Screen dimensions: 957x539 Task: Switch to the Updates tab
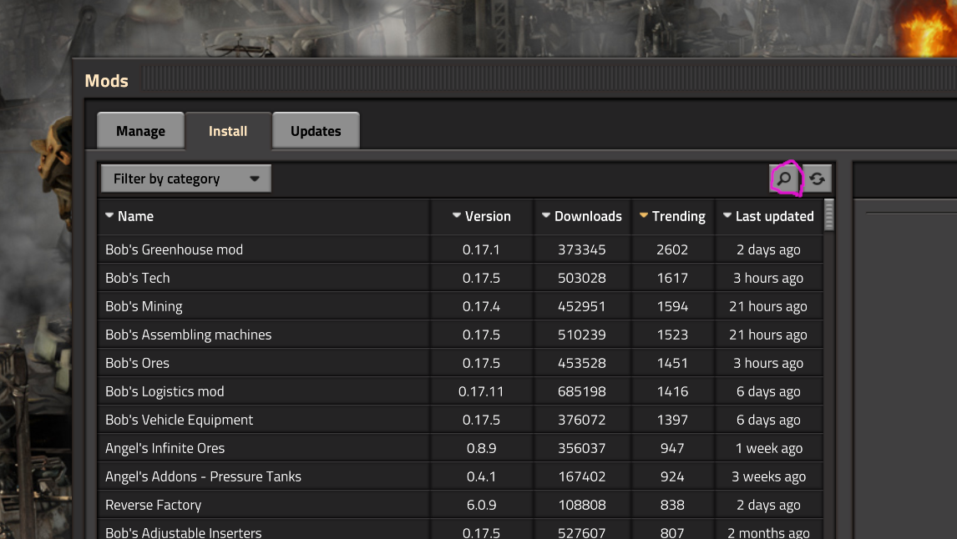[316, 131]
